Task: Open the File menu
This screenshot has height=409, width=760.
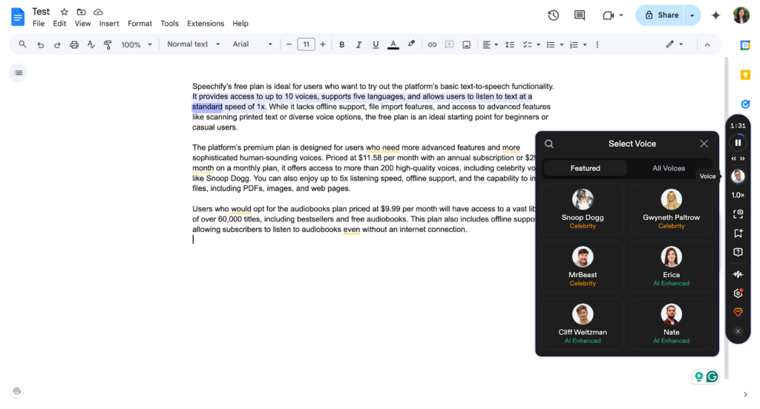Action: click(39, 24)
